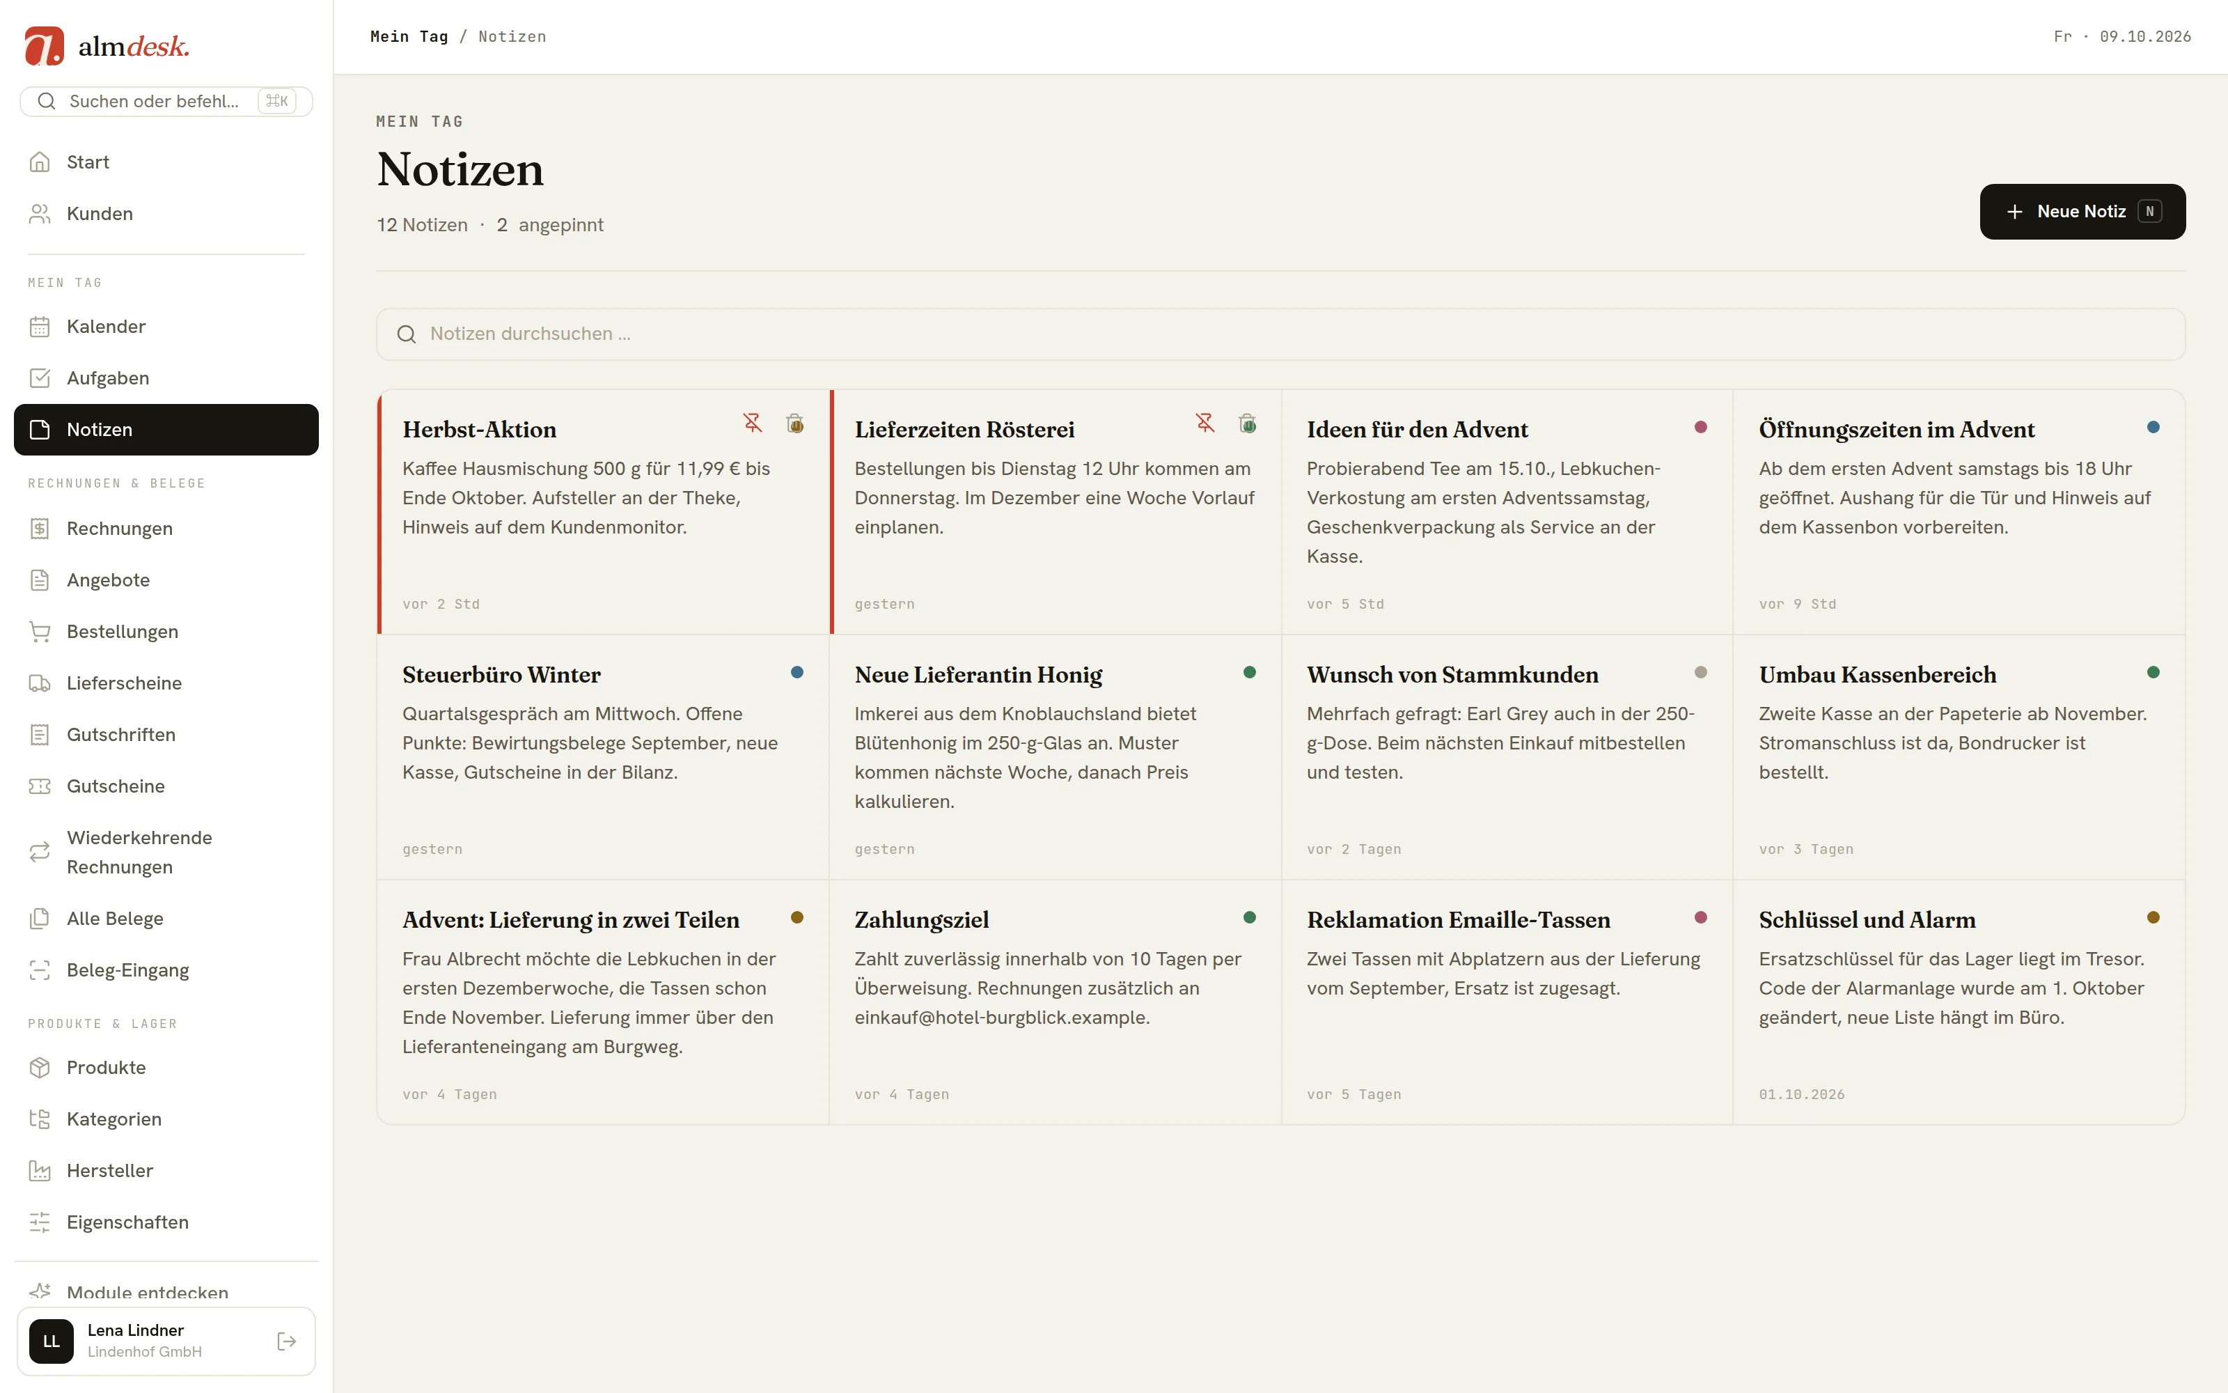This screenshot has height=1393, width=2228.
Task: Open the Advent: Lieferung in zwei Teilen note
Action: tap(602, 1002)
